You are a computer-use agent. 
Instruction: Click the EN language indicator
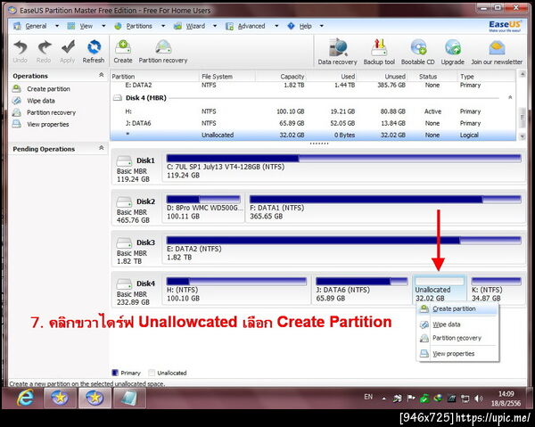(368, 397)
